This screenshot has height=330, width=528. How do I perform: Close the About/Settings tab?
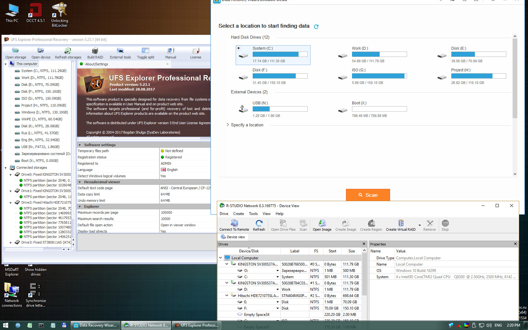(x=168, y=64)
